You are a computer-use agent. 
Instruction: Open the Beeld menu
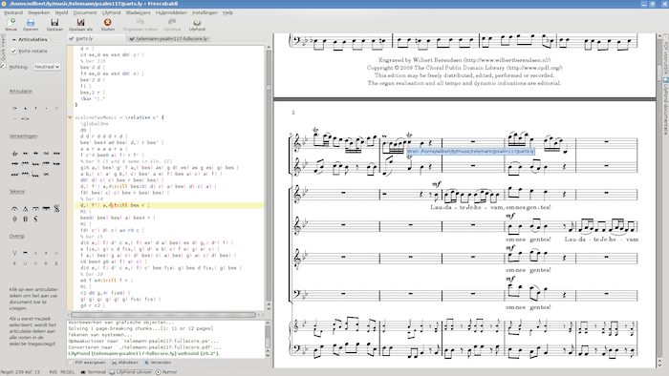coord(61,12)
